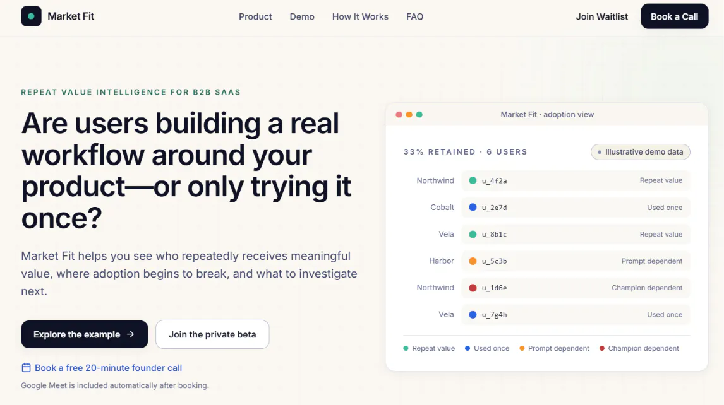Click Used once legend entry

[486, 348]
